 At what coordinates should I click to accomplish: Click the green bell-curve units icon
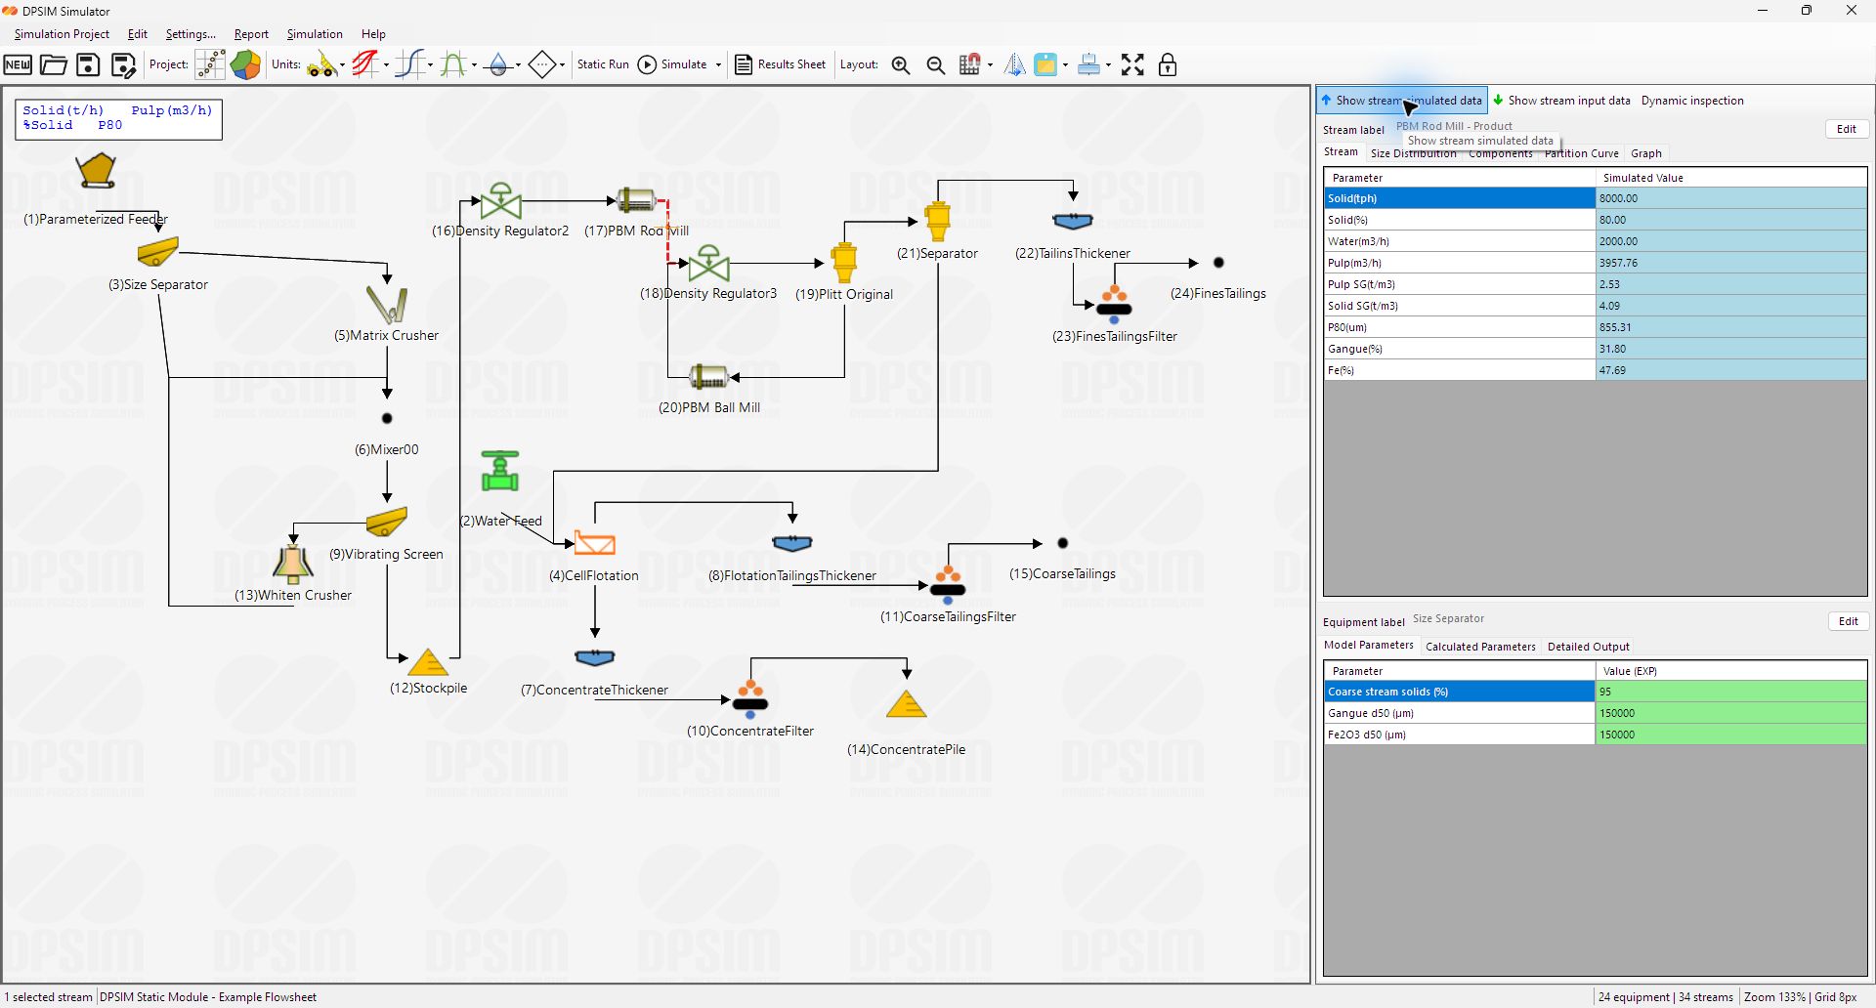pos(453,65)
